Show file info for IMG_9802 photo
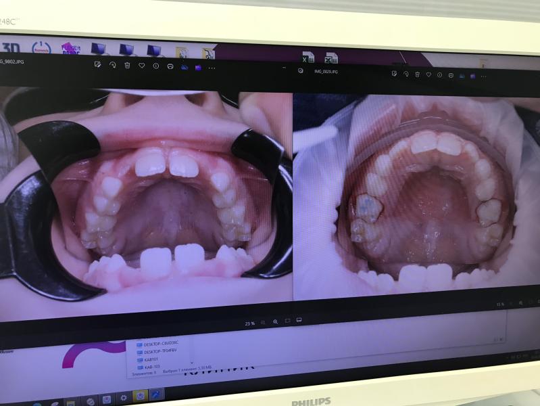 click(x=155, y=66)
